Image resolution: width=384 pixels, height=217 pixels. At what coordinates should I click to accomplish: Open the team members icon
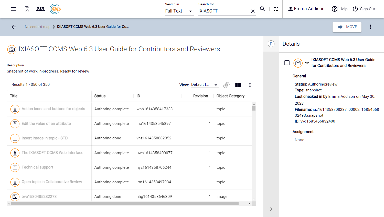(x=40, y=9)
